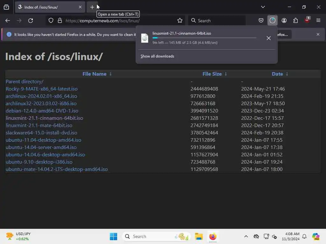Open Firefox account menu
The width and height of the screenshot is (326, 244).
click(284, 21)
